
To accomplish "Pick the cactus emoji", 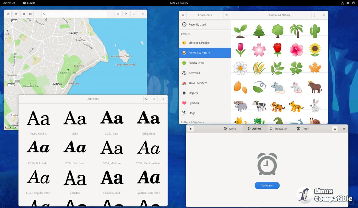I will pyautogui.click(x=315, y=31).
